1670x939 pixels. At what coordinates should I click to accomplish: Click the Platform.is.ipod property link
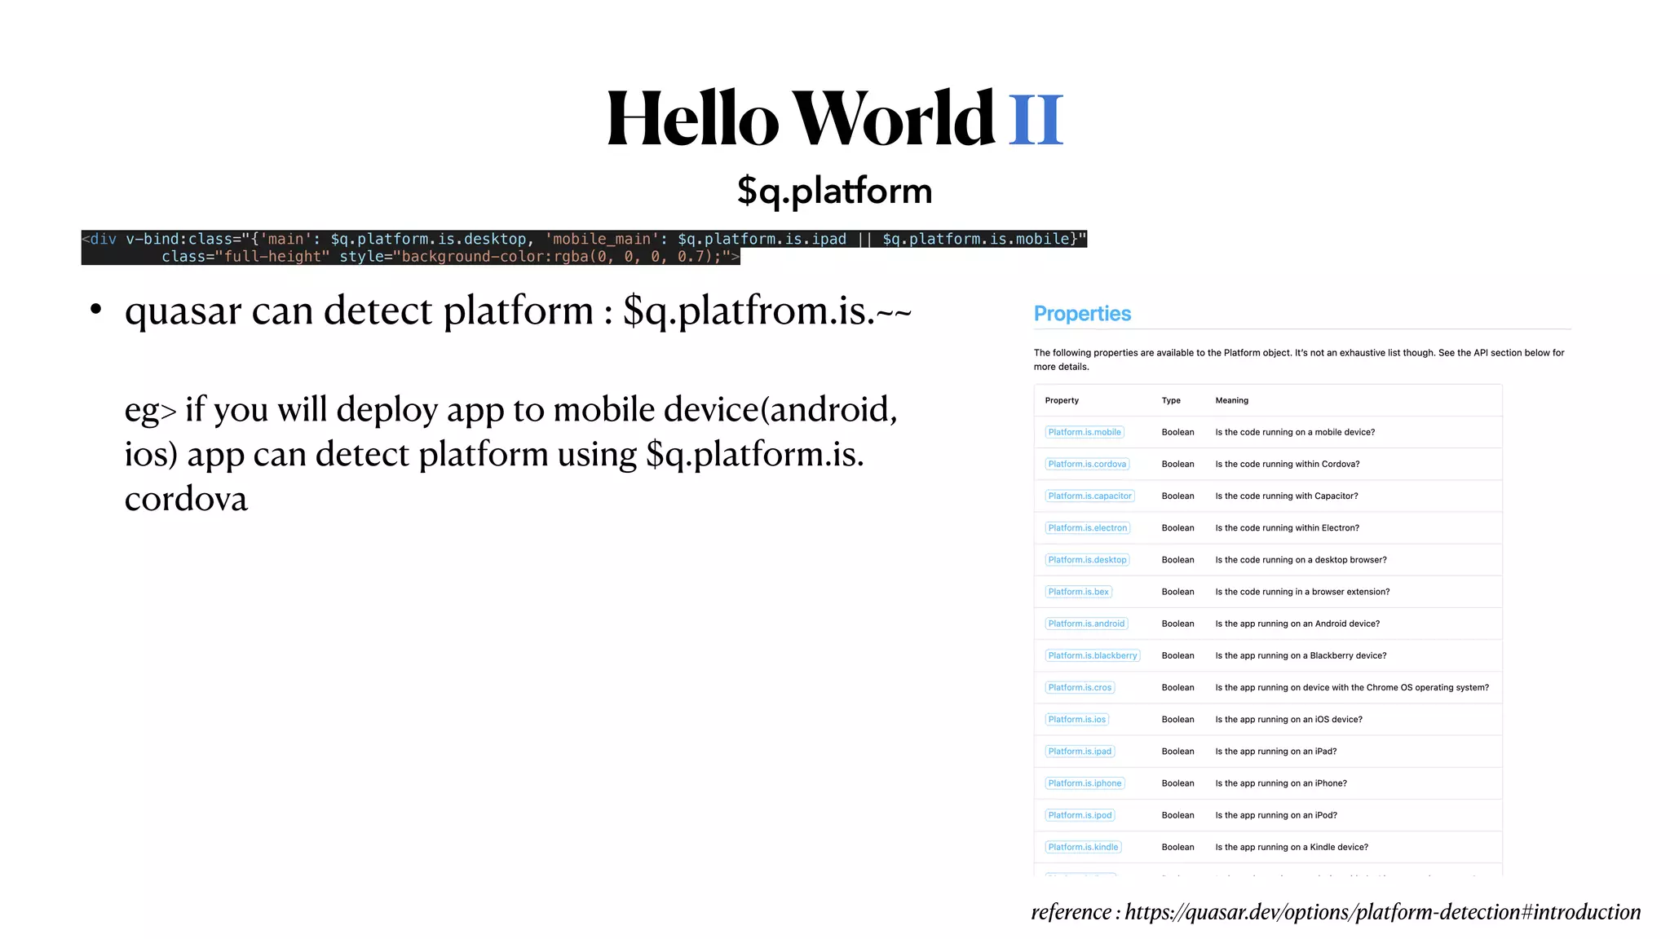(1080, 815)
